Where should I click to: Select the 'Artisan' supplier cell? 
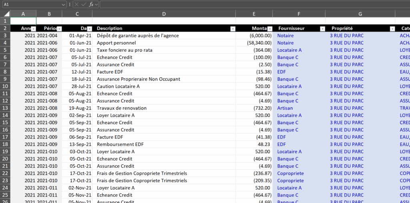(x=285, y=108)
